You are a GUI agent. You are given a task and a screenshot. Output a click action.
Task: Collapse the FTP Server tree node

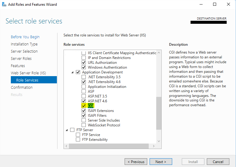pos(67,130)
